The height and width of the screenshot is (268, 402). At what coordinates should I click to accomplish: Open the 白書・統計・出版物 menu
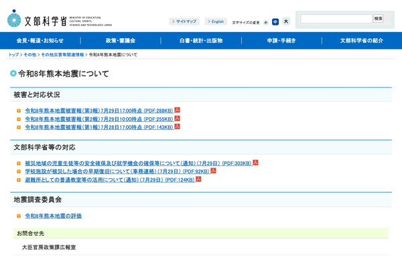(x=201, y=40)
